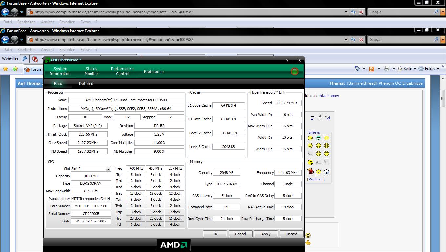This screenshot has height=252, width=446.
Task: Open the search provider dropdown in the lower window
Action: click(x=443, y=40)
